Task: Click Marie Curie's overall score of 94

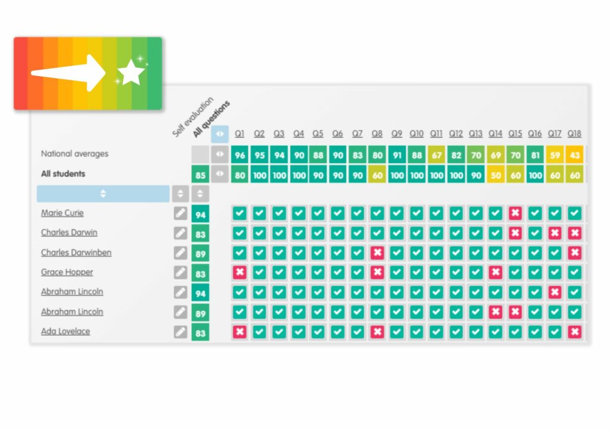Action: coord(200,214)
